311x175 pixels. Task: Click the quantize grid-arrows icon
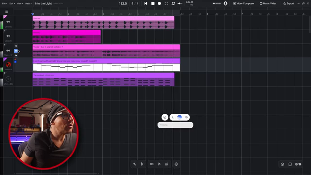[167, 164]
